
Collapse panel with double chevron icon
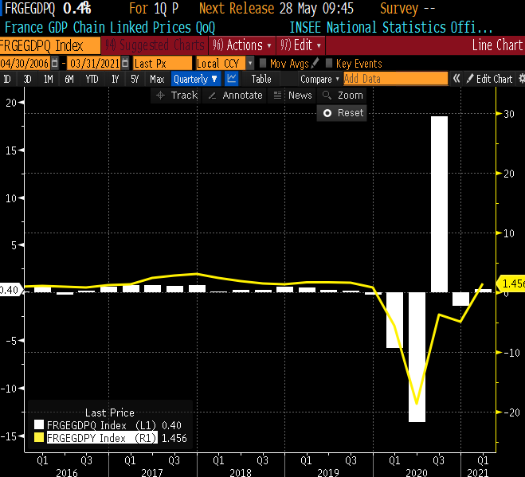(457, 79)
